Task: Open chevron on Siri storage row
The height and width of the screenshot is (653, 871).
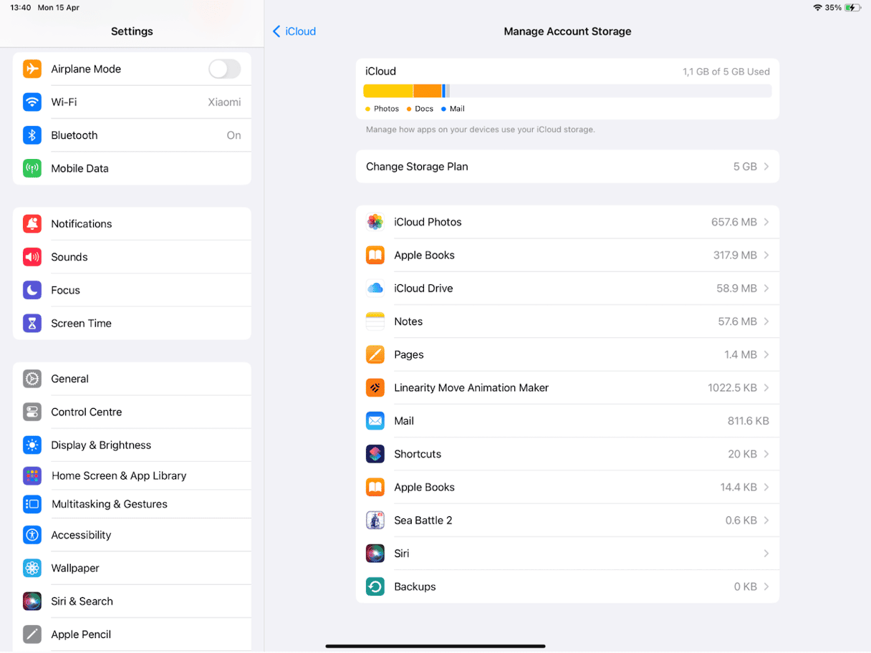Action: pos(766,553)
